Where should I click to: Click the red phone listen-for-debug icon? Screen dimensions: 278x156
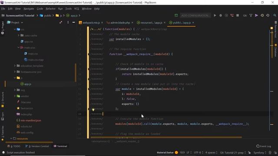232,16
